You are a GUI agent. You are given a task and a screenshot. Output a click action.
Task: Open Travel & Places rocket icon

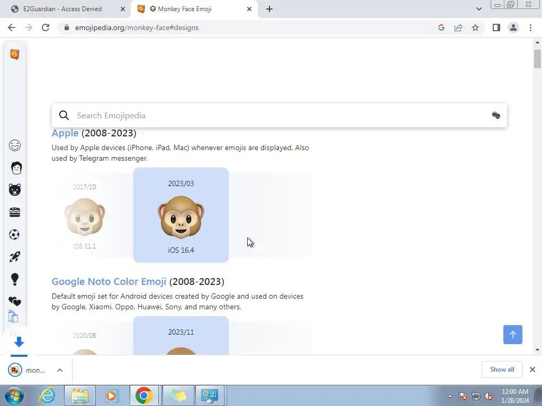pyautogui.click(x=14, y=256)
